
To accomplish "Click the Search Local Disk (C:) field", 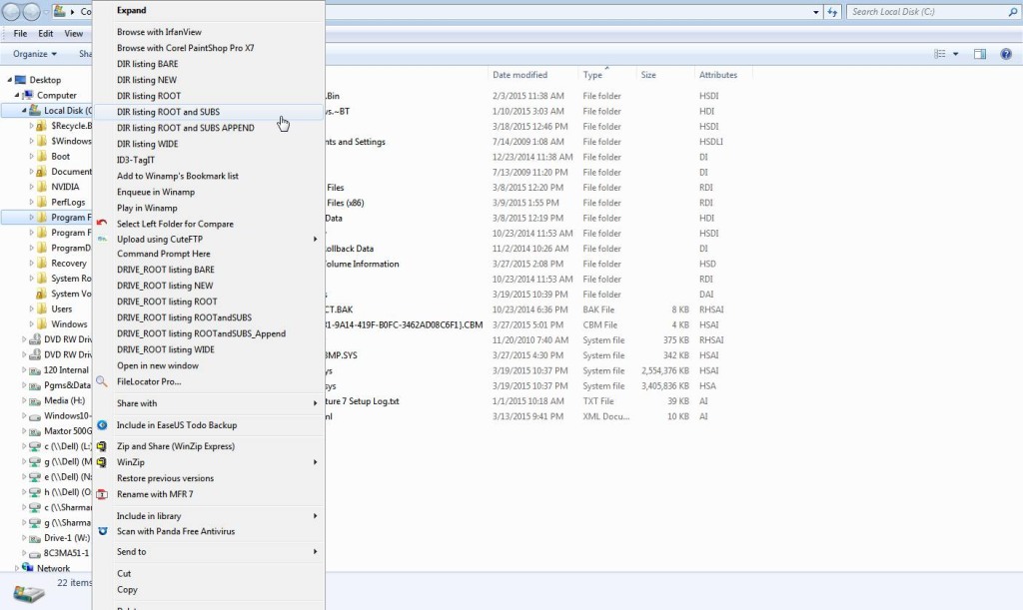I will tap(924, 12).
